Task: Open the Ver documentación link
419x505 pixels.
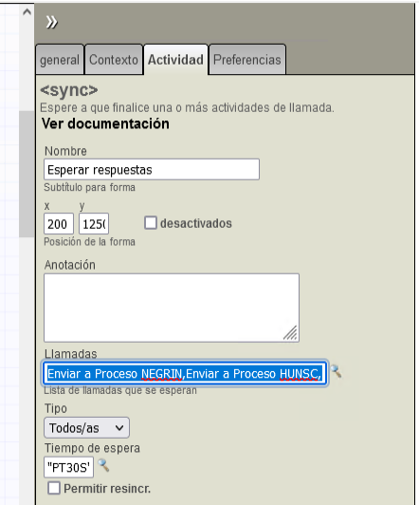Action: coord(105,123)
